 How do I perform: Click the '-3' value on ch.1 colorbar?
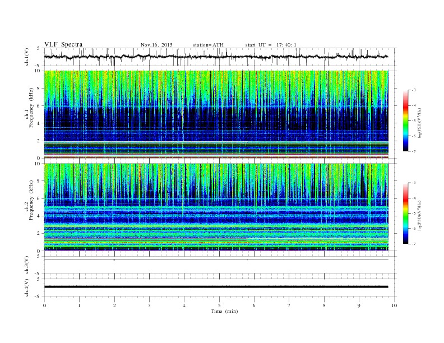[x=414, y=90]
